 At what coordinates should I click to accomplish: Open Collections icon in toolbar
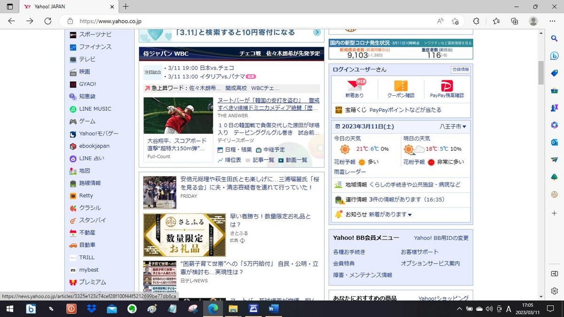(515, 21)
